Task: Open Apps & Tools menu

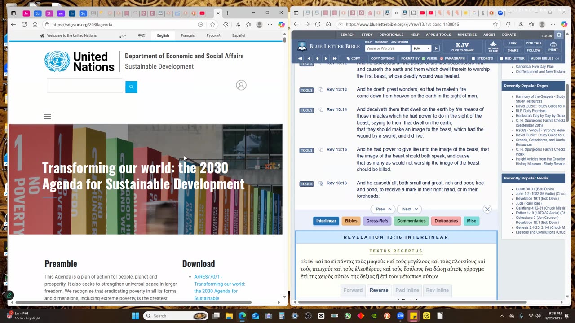Action: click(x=438, y=35)
